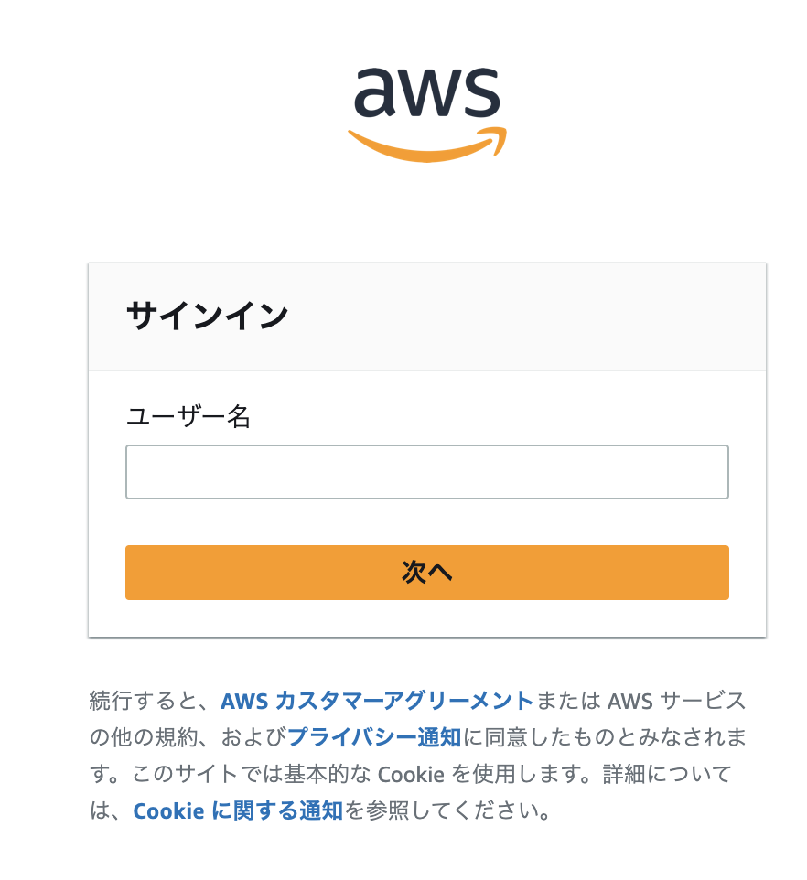Open the AWS カスタマーアグリーメント link
Viewport: 807px width, 880px height.
tap(377, 701)
